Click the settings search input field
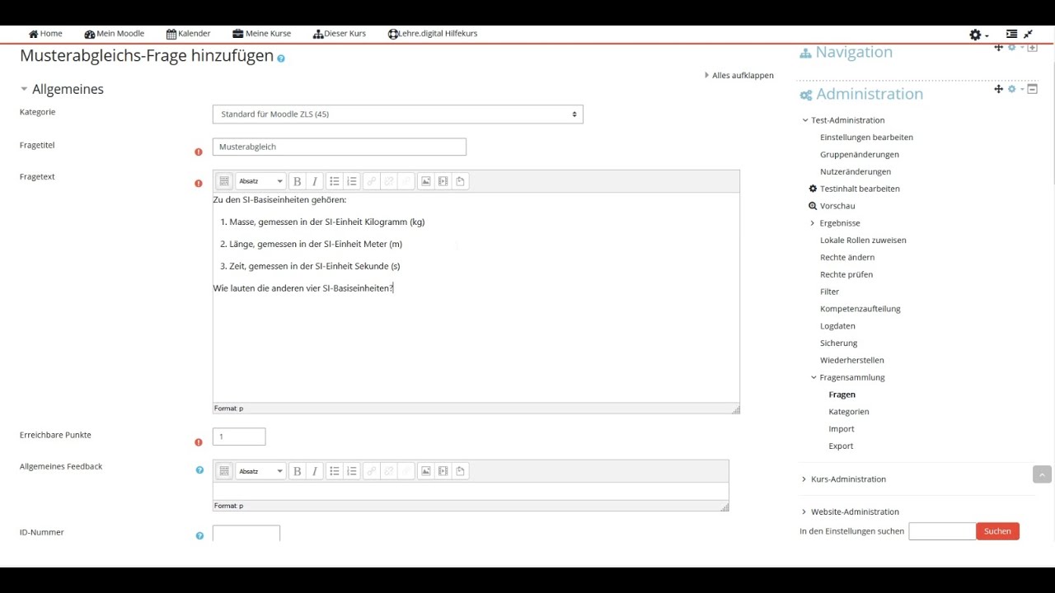 (x=942, y=531)
